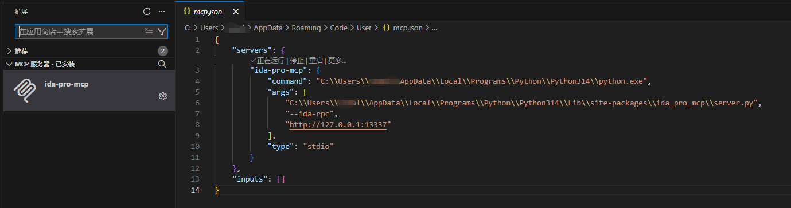Restart the server via 重启 code lens
Screen dimensions: 791x208
[316, 61]
